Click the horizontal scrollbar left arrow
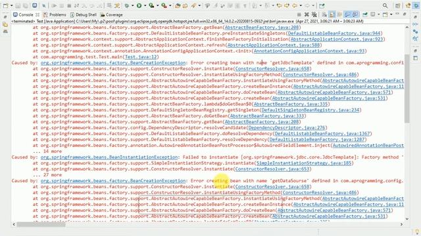 click(14, 224)
